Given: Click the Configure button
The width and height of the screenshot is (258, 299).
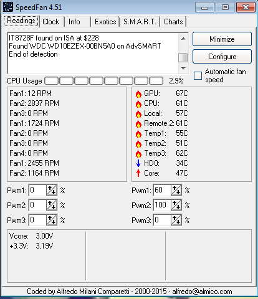Looking at the screenshot, I should [x=222, y=57].
